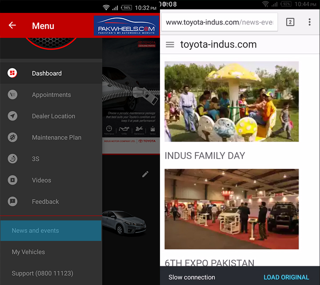
Task: Open Dealer Location menu entry
Action: pyautogui.click(x=51, y=116)
